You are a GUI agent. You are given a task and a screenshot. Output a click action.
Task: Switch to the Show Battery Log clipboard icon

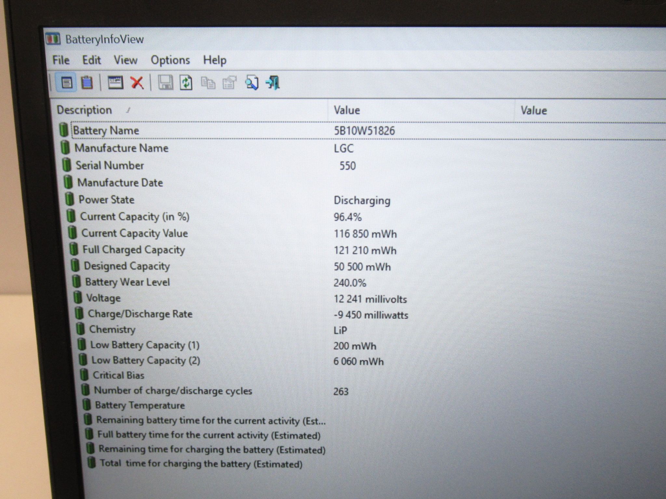pyautogui.click(x=87, y=83)
